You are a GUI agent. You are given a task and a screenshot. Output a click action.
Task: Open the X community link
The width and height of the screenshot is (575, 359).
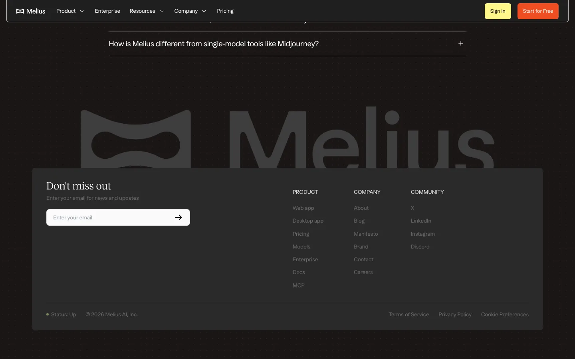[412, 208]
